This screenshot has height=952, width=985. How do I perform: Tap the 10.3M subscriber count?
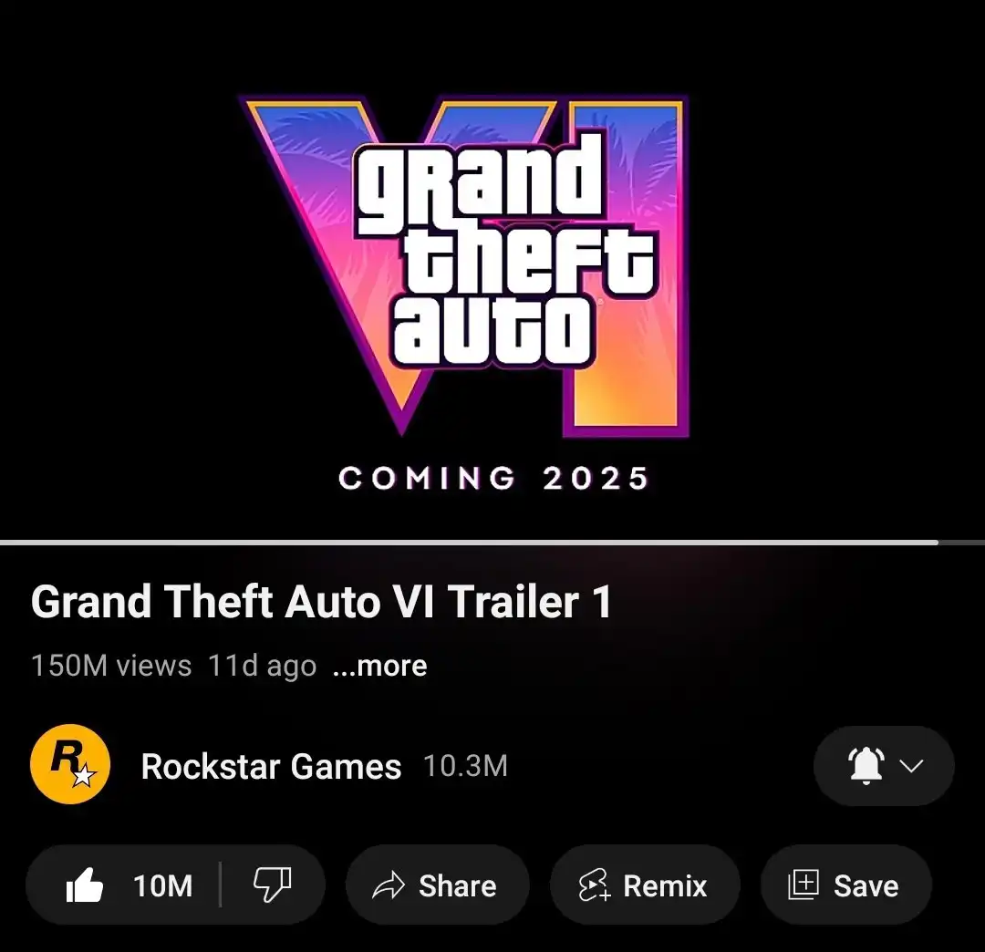click(x=465, y=765)
